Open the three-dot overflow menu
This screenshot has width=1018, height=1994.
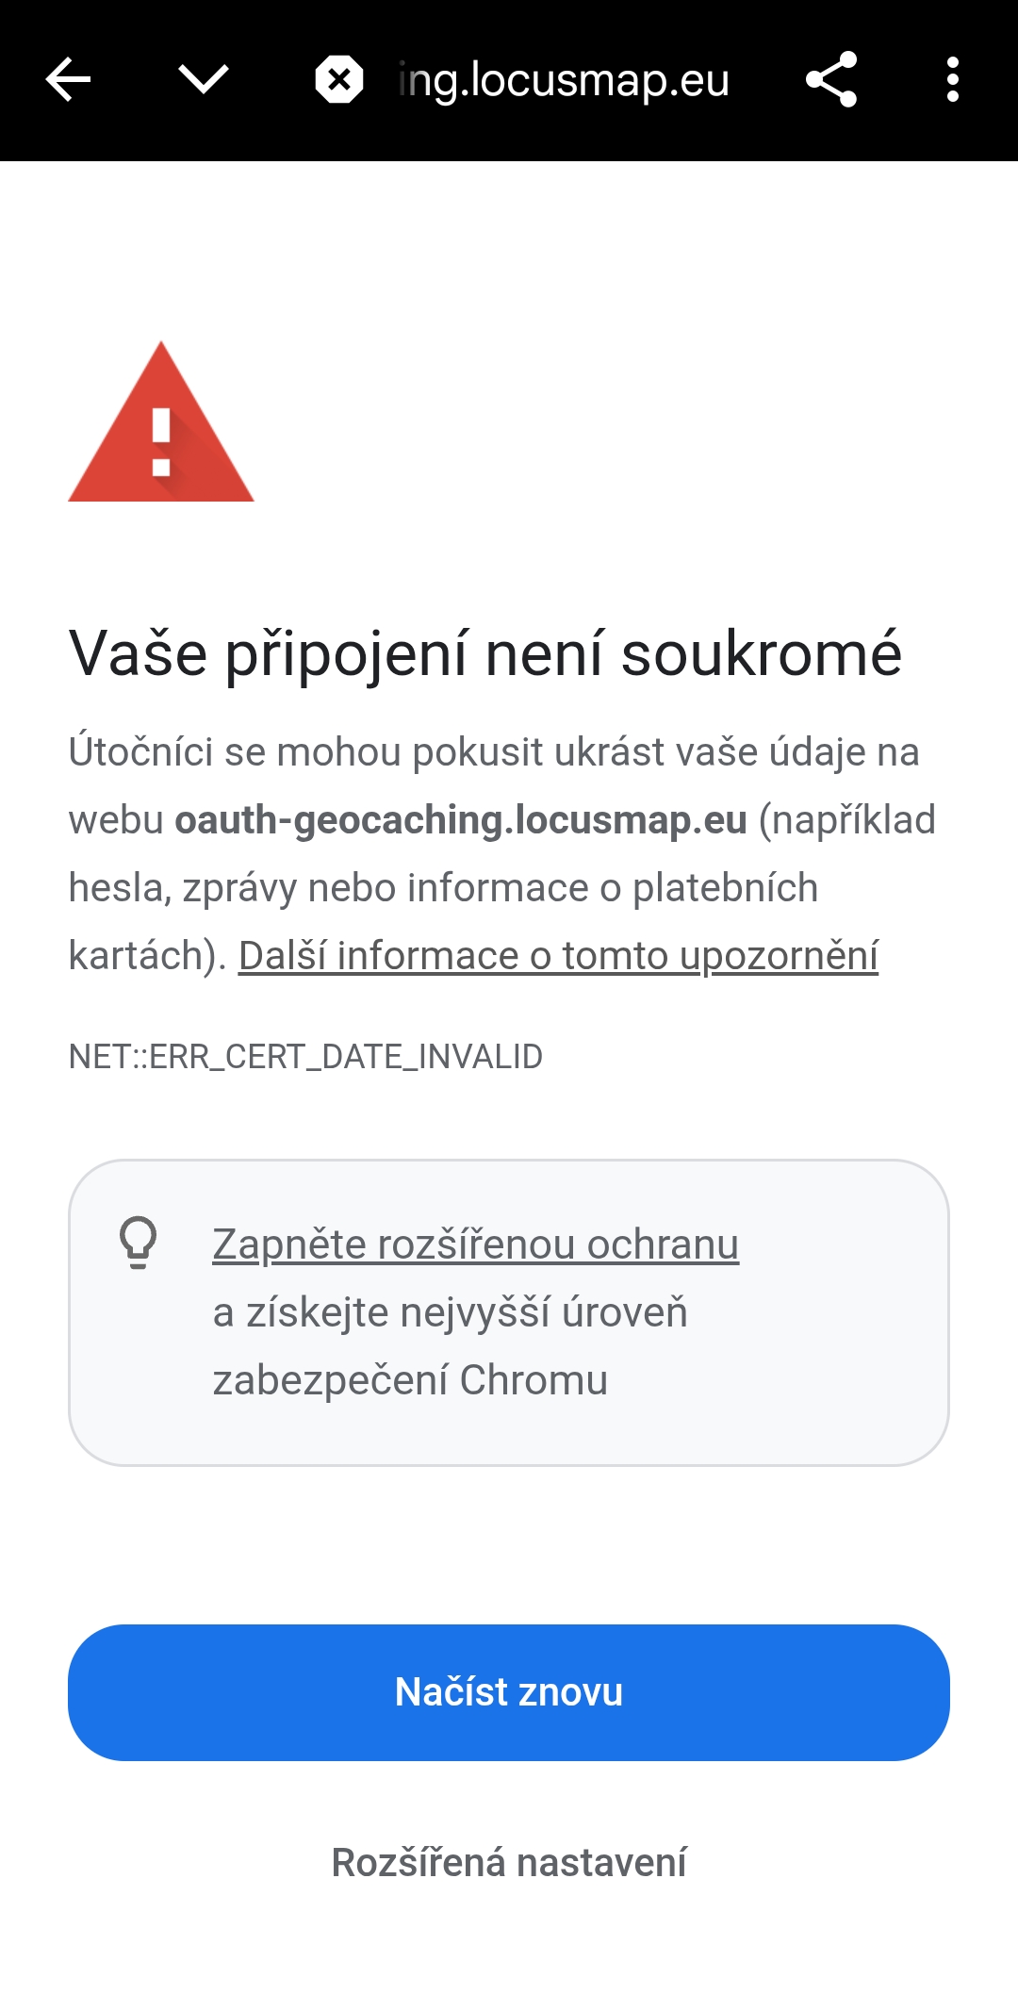tap(952, 80)
